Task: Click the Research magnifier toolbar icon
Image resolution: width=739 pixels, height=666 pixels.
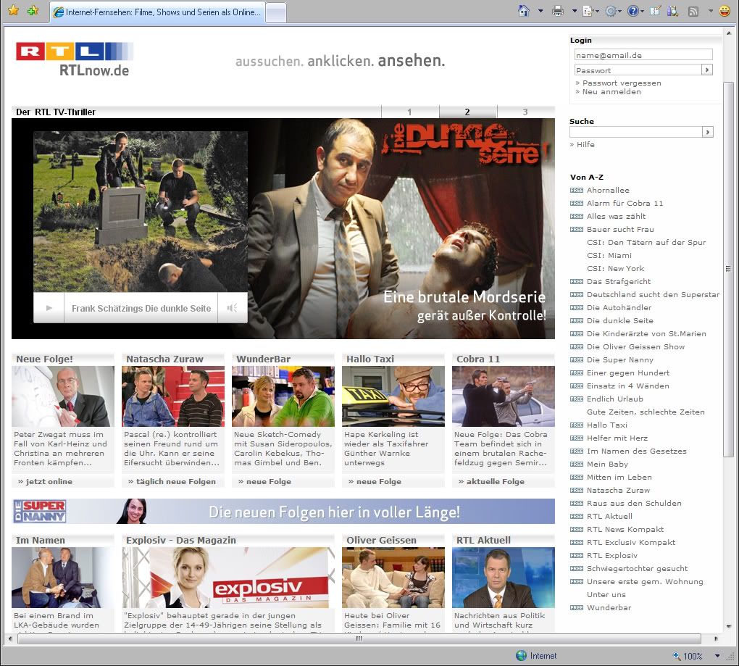Action: coord(672,11)
